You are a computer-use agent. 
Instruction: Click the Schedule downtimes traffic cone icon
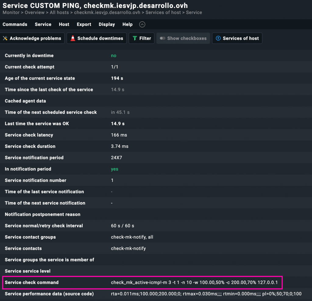(x=73, y=38)
